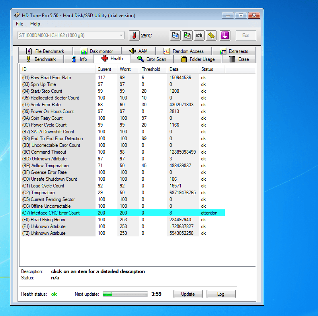Select the (0C) Power Cycle Count row
Image resolution: width=318 pixels, height=316 pixels.
tap(123, 125)
